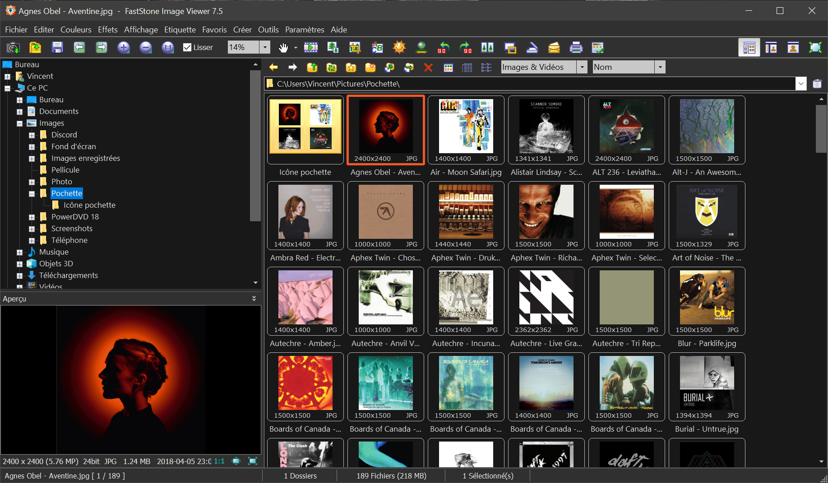
Task: Open the Draw board text tool
Action: [x=377, y=47]
